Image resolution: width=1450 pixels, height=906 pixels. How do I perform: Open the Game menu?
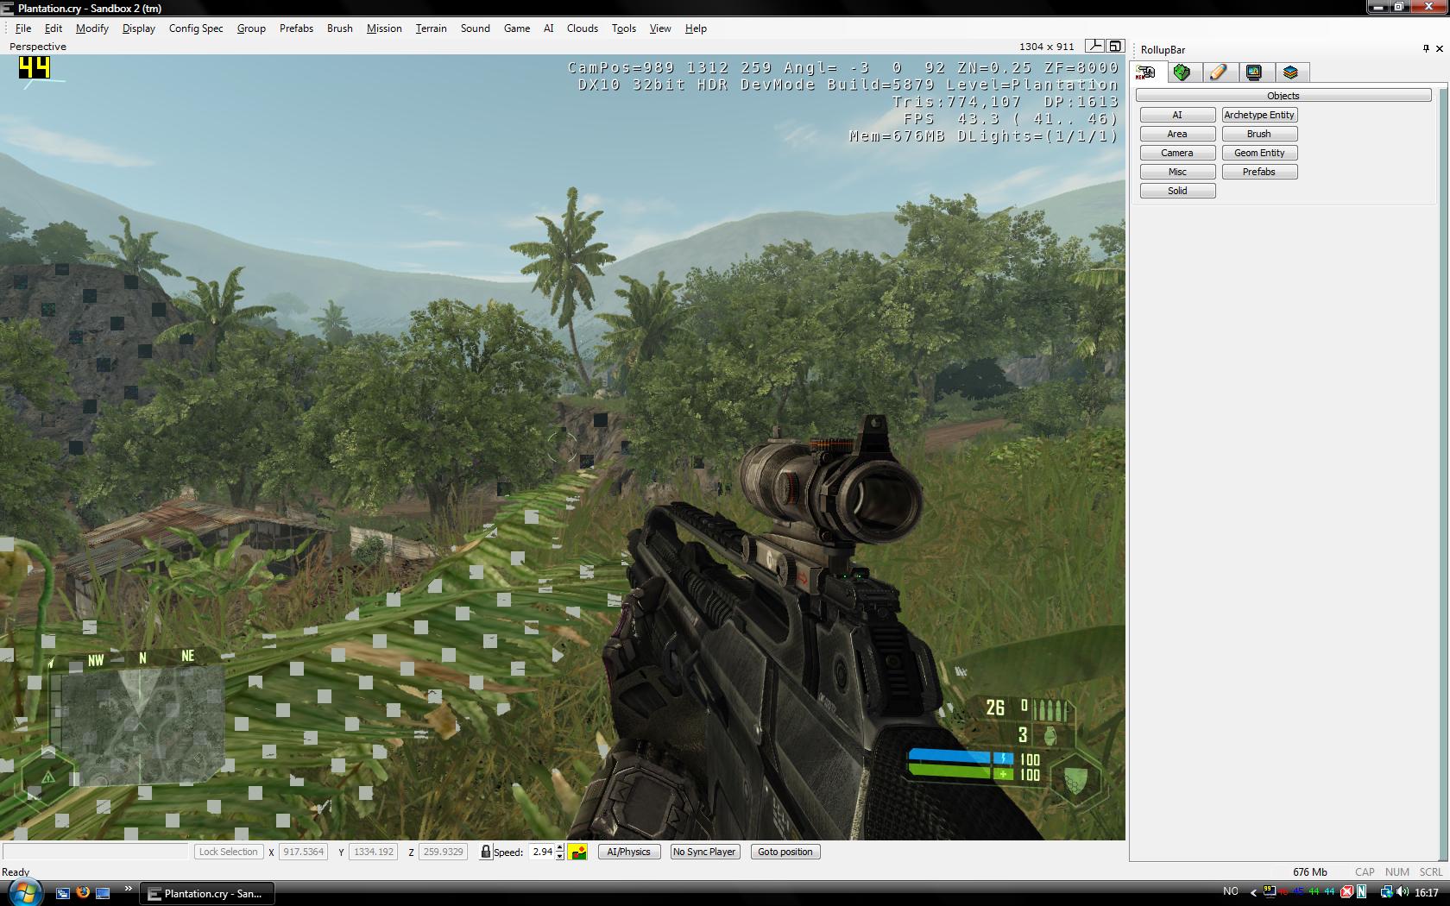click(x=517, y=28)
